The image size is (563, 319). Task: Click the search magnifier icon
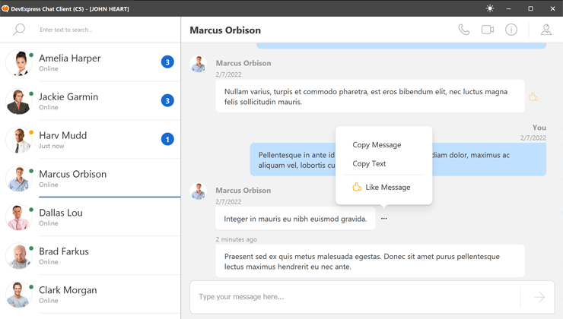pos(19,30)
